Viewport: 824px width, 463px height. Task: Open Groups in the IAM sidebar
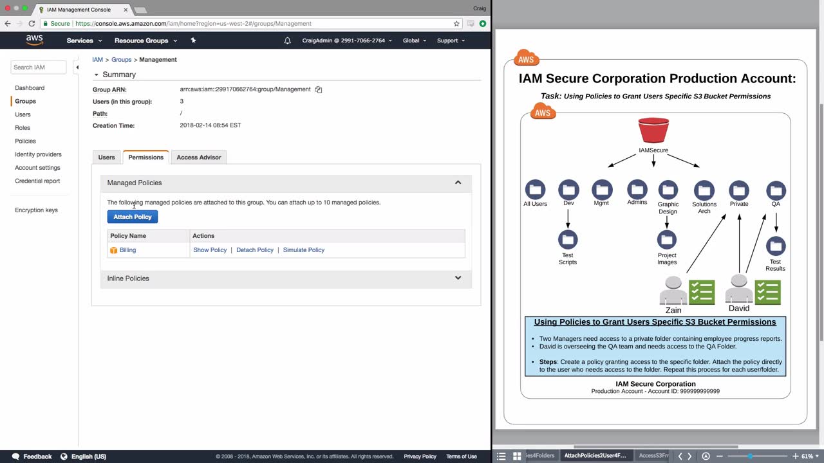pyautogui.click(x=26, y=102)
